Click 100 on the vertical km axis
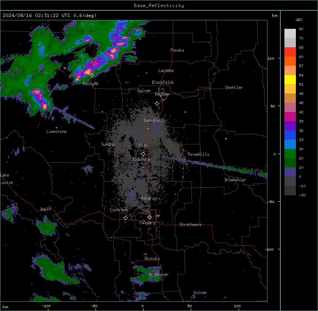 click(271, 58)
